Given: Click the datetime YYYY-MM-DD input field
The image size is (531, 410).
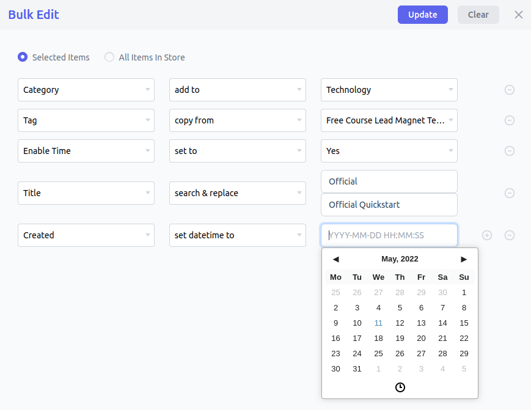Looking at the screenshot, I should (x=389, y=235).
